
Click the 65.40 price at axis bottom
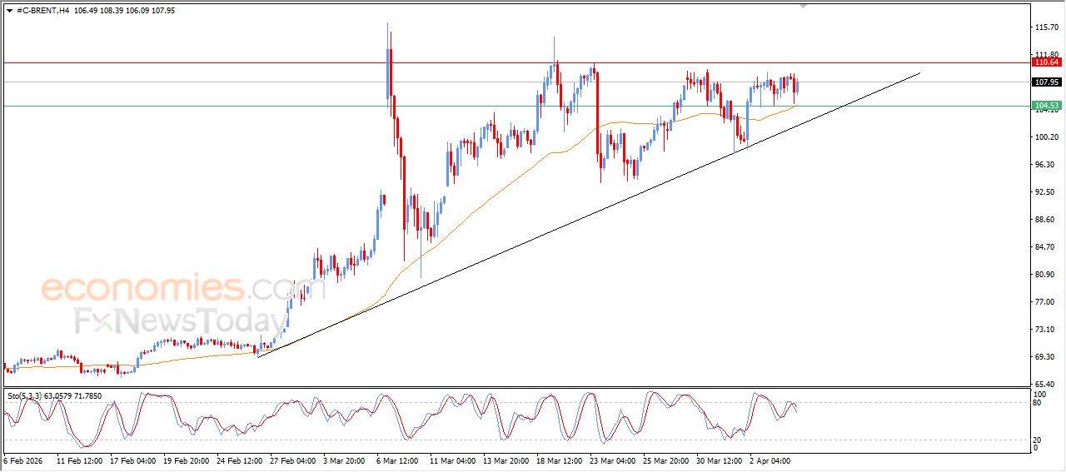[1045, 385]
